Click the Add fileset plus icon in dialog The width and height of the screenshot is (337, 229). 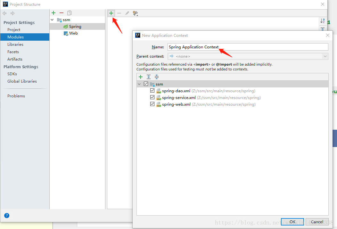(141, 77)
